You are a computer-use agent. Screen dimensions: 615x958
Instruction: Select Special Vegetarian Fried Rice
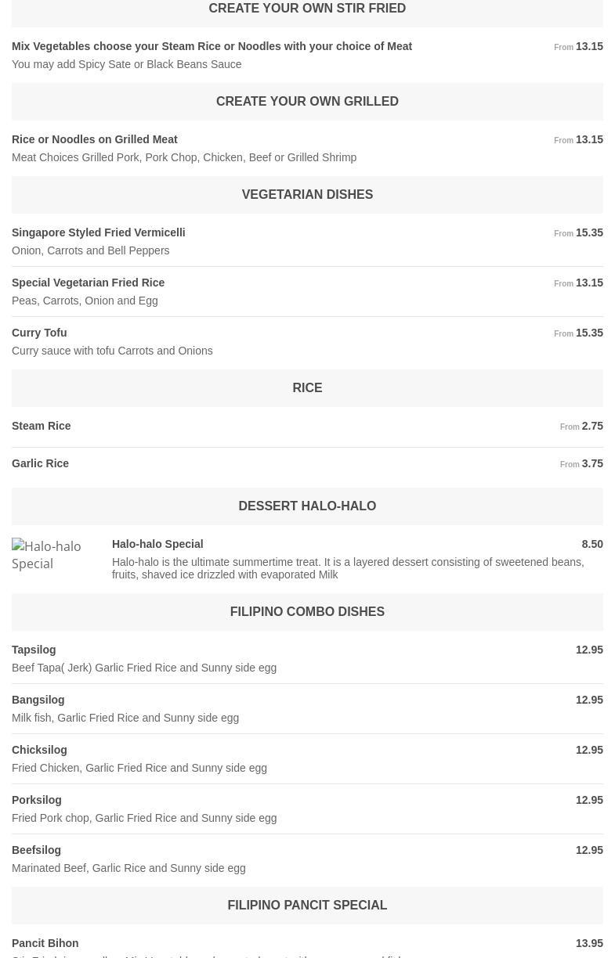click(x=89, y=283)
